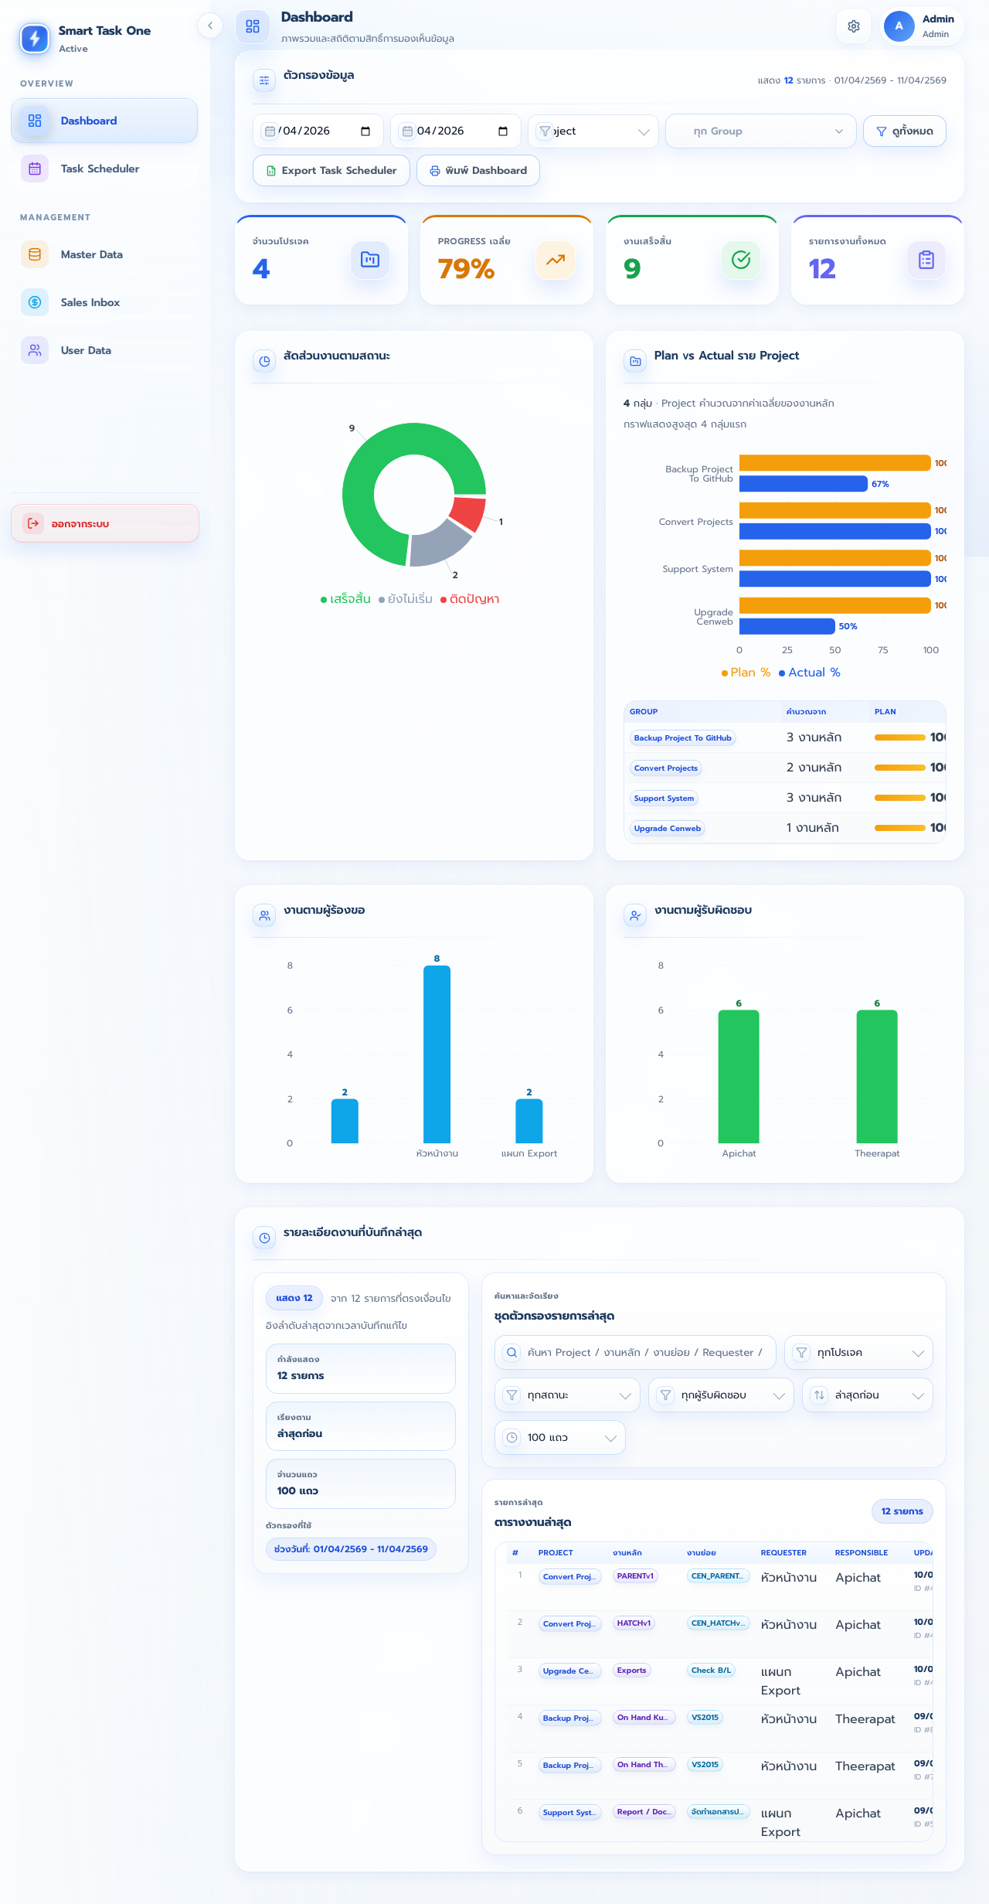Click the Dashboard header grid icon

click(253, 26)
